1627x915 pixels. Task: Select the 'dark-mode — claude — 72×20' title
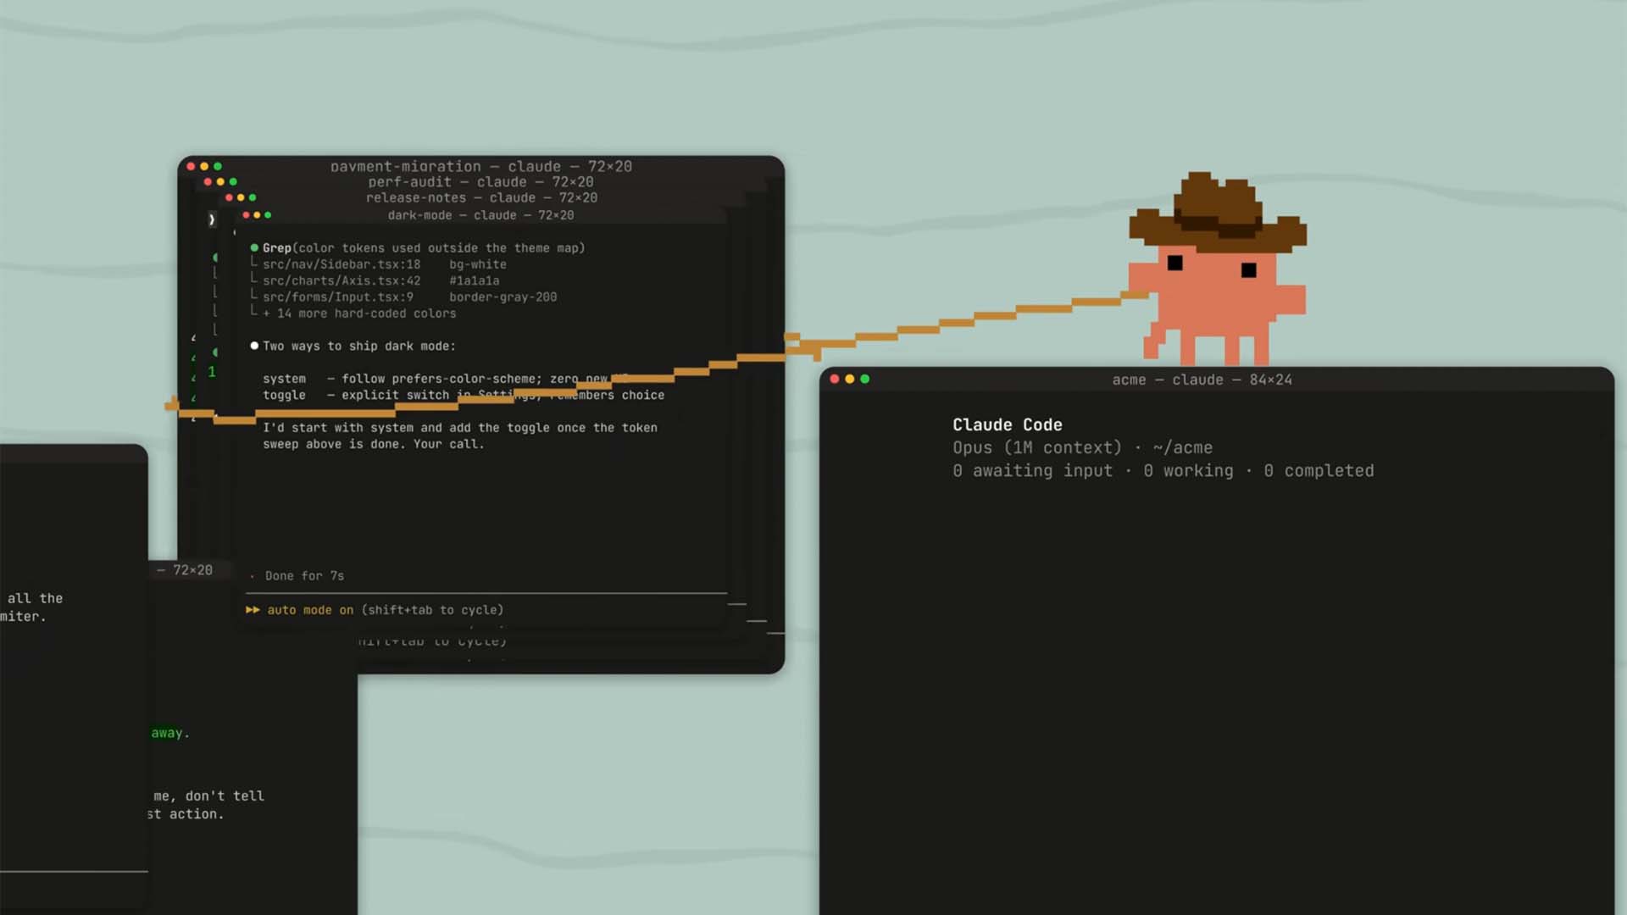point(480,215)
